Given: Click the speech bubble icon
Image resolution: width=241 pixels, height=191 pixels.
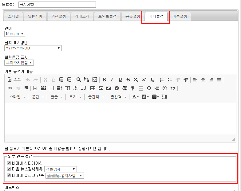Looking at the screenshot, I should [x=83, y=88].
